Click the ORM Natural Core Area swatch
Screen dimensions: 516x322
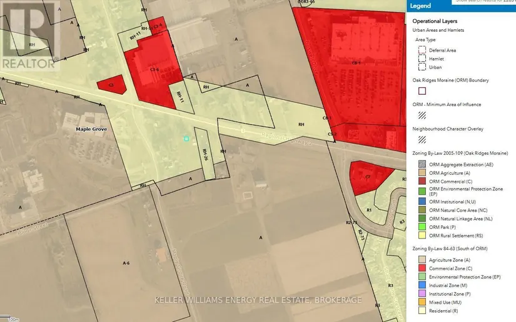pos(422,210)
